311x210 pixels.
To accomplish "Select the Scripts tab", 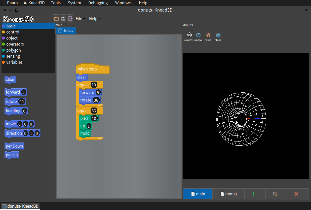I will pyautogui.click(x=66, y=30).
